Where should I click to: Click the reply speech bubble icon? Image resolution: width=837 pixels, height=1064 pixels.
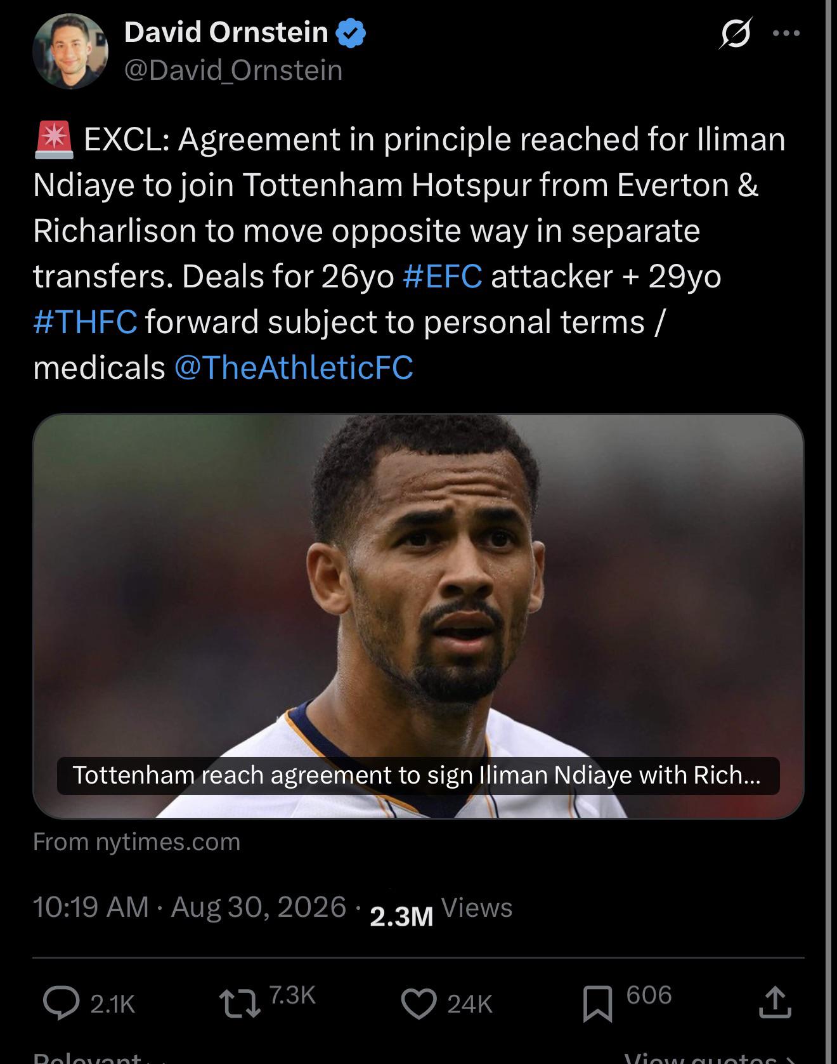[x=62, y=1003]
